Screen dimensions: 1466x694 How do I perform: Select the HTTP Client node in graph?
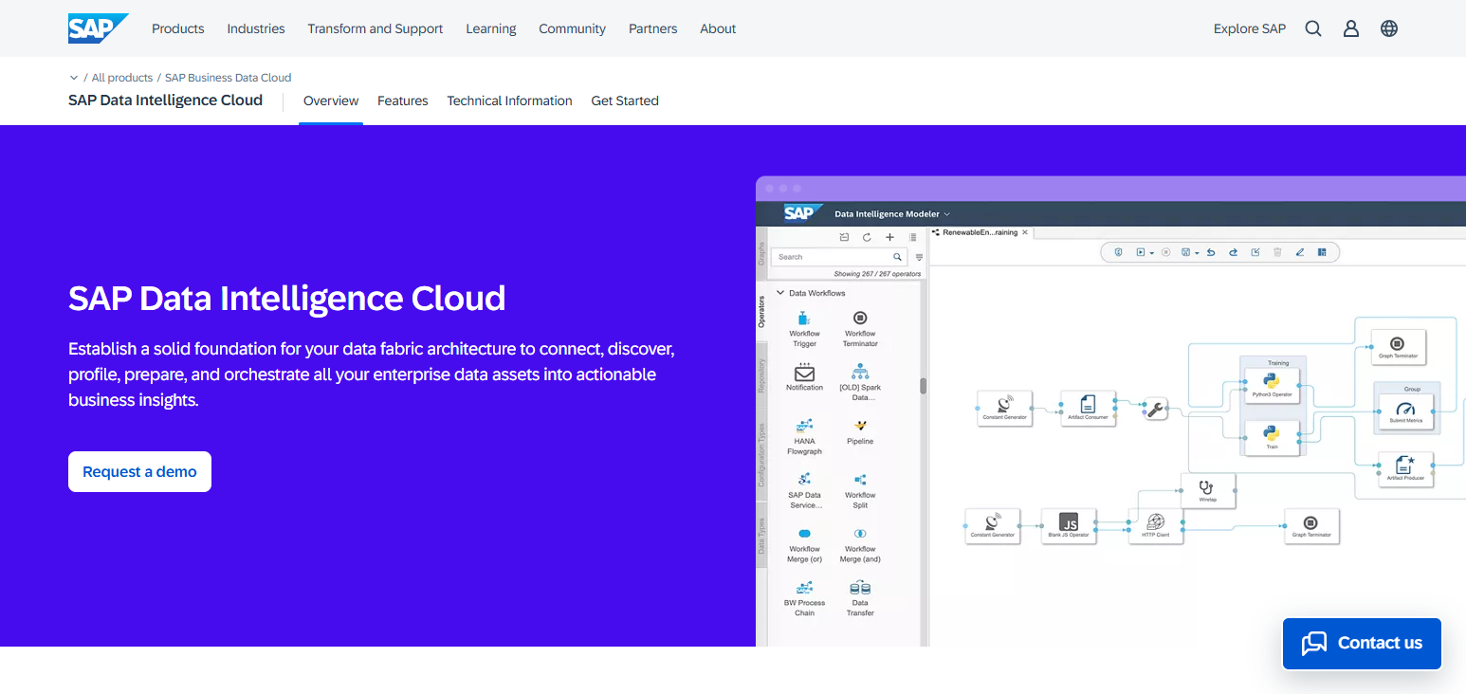[1155, 526]
